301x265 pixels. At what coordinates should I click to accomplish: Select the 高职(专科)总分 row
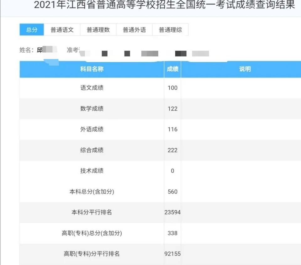(x=92, y=233)
